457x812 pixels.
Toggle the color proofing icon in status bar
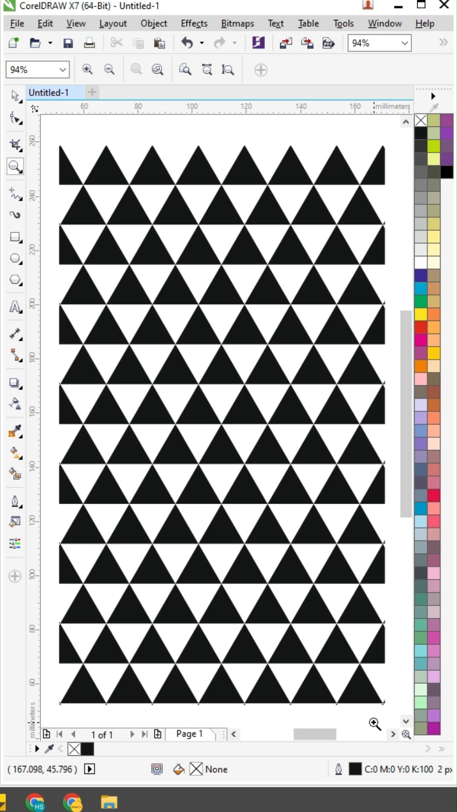pyautogui.click(x=157, y=769)
